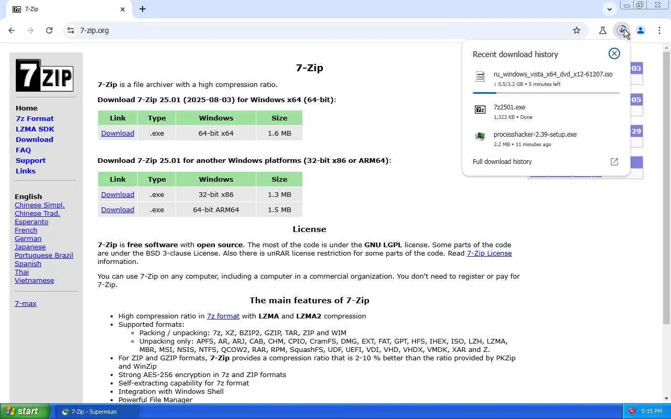Toggle the downloads toolbar icon
Image resolution: width=671 pixels, height=419 pixels.
[x=622, y=30]
